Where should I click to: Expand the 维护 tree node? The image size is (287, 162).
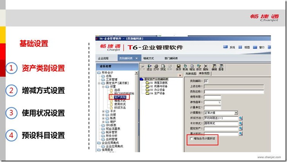coord(103,122)
